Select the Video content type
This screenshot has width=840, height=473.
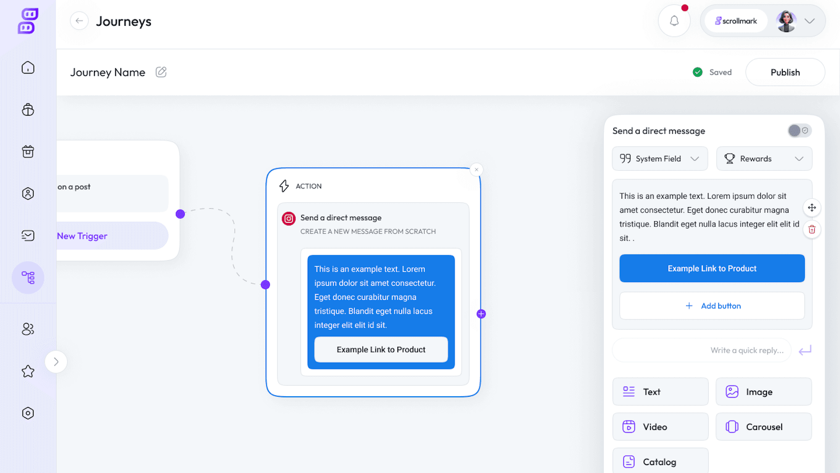(660, 427)
